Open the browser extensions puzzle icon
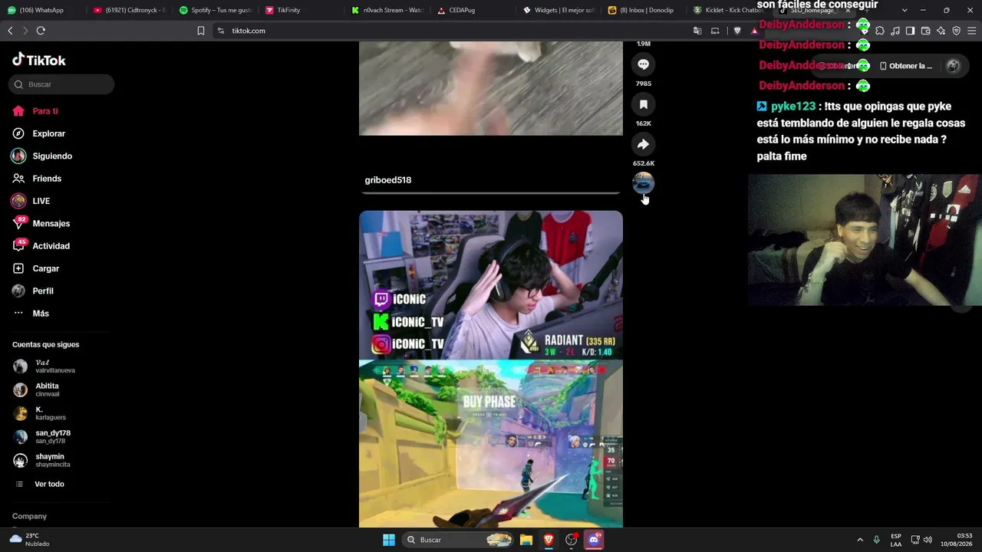The width and height of the screenshot is (982, 552). pos(880,31)
